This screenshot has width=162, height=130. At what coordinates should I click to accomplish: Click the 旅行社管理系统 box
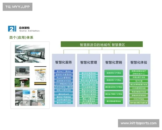click(x=89, y=101)
